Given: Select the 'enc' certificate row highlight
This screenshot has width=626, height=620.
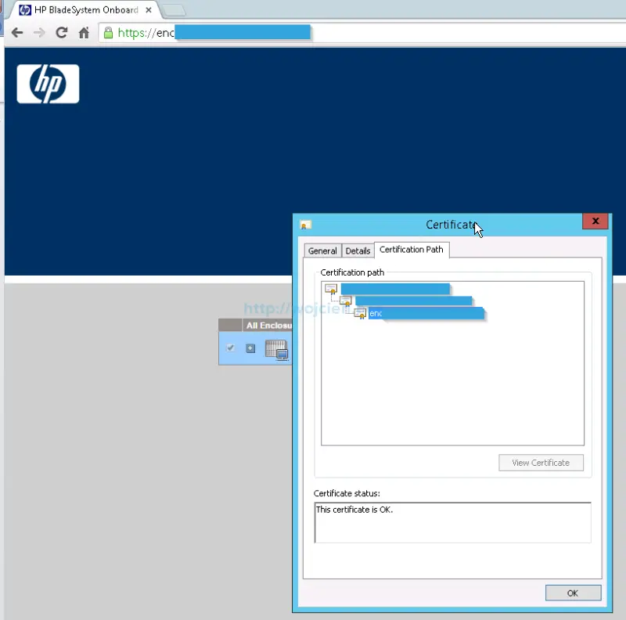Looking at the screenshot, I should 423,313.
